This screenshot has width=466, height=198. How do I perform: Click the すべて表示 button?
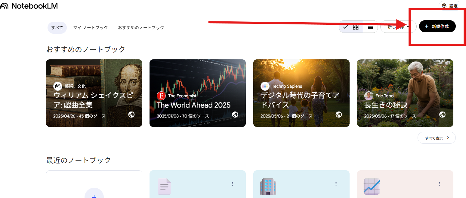pos(437,138)
